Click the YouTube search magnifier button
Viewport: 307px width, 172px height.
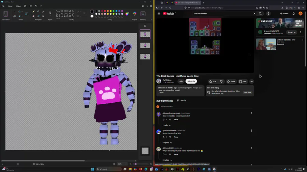pyautogui.click(x=260, y=14)
